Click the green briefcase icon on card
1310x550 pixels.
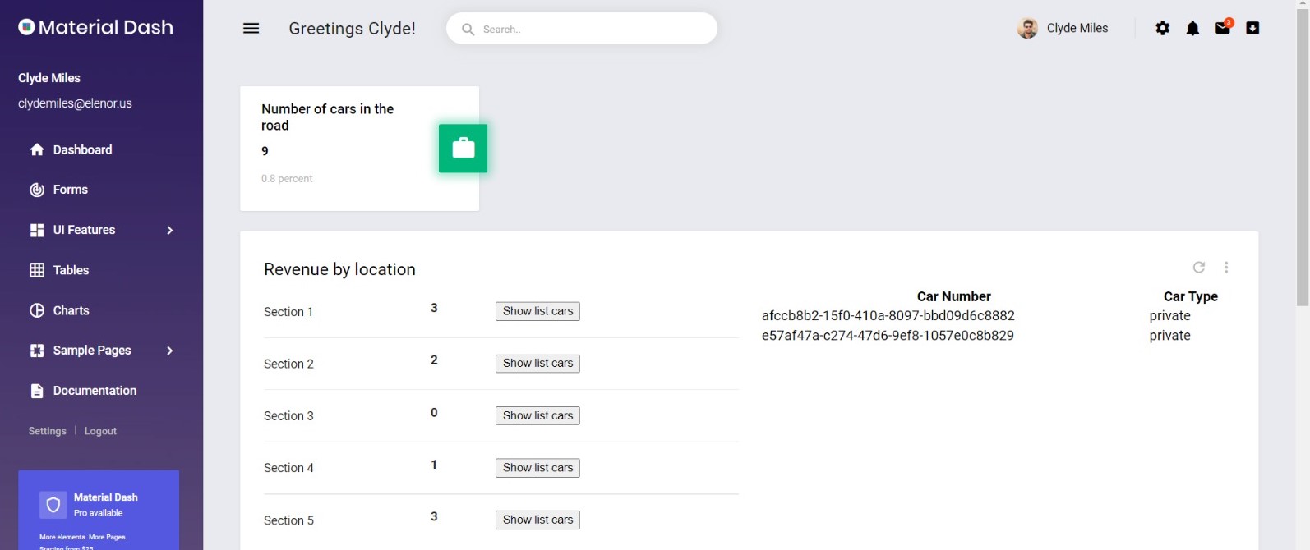tap(463, 148)
